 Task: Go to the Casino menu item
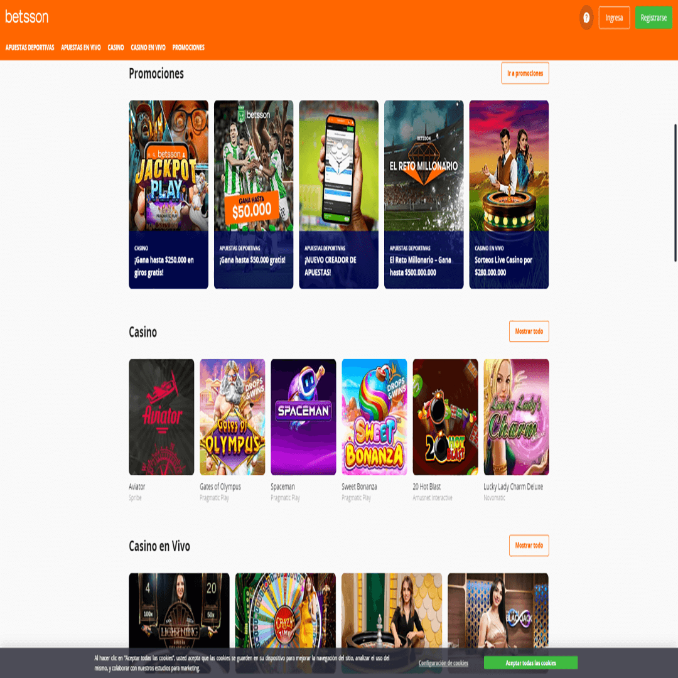pos(116,48)
